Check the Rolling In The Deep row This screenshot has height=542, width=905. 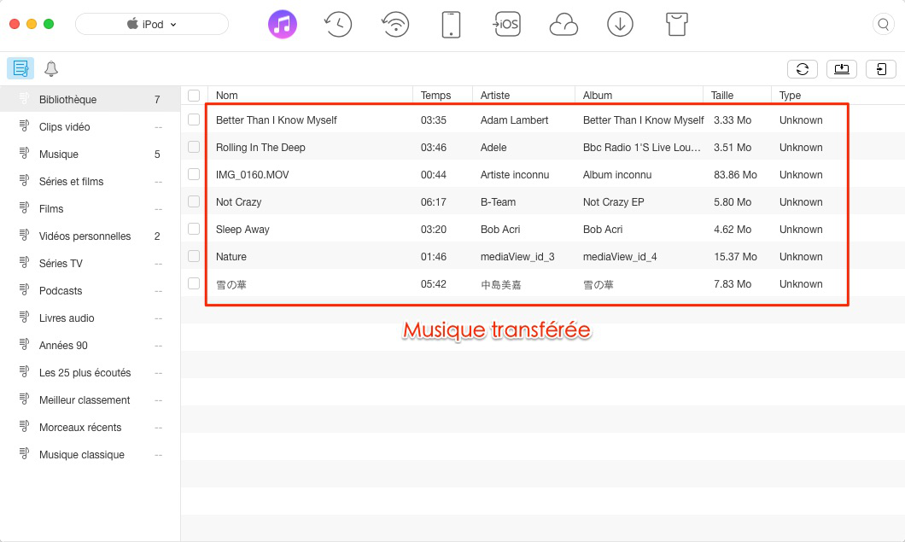(194, 147)
